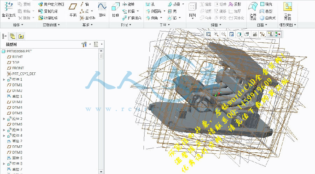Viewport: 315px width, 174px height.
Task: Select the Swept Blend (扫描混合) tool
Action: click(132, 18)
